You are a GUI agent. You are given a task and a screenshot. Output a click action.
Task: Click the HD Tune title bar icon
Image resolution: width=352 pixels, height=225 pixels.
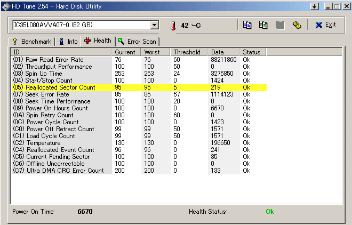click(6, 6)
